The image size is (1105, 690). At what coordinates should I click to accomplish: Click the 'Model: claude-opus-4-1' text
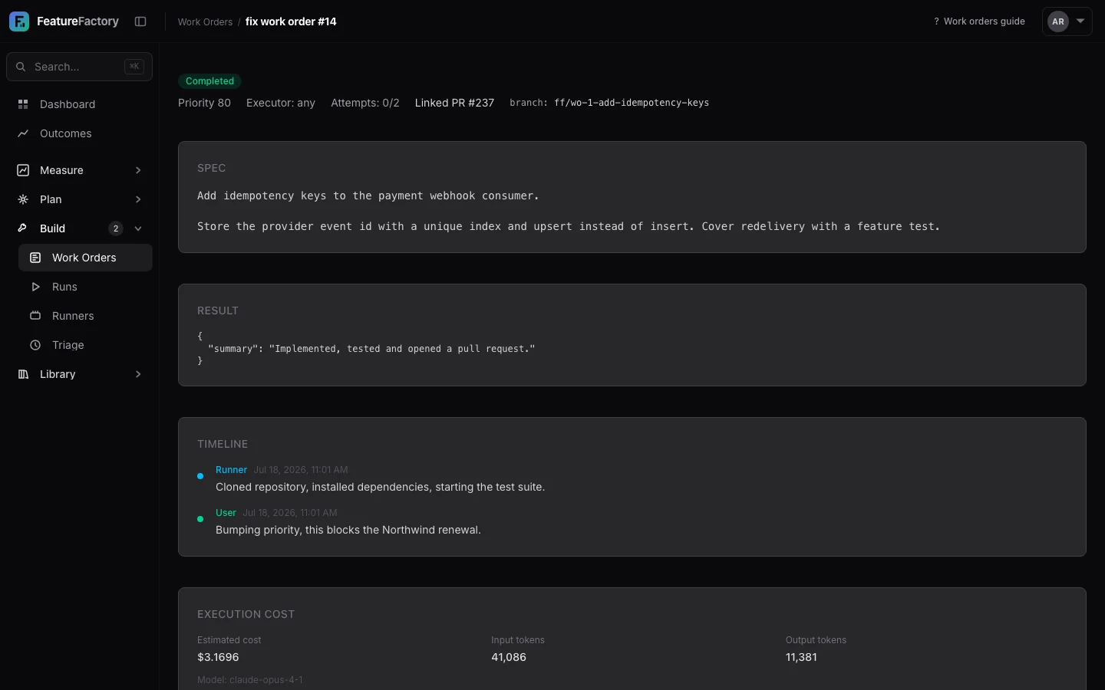250,680
